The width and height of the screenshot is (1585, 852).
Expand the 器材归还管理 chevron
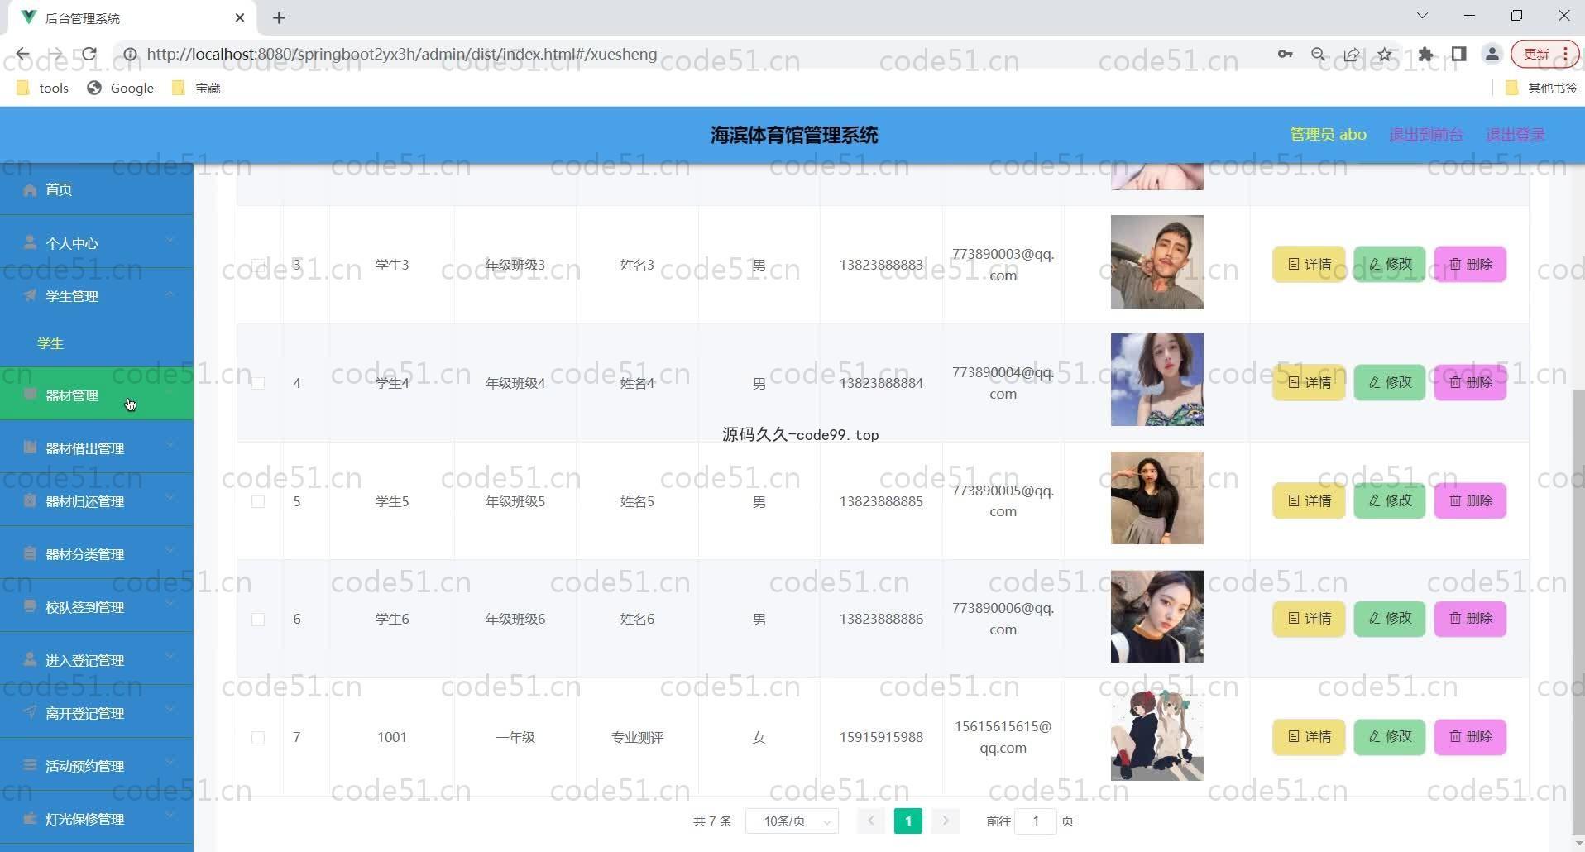point(170,498)
